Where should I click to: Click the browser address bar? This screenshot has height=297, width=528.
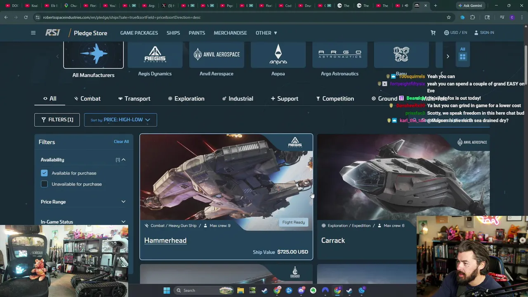(239, 17)
